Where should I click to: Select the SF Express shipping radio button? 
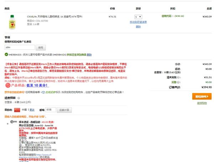tap(7, 124)
